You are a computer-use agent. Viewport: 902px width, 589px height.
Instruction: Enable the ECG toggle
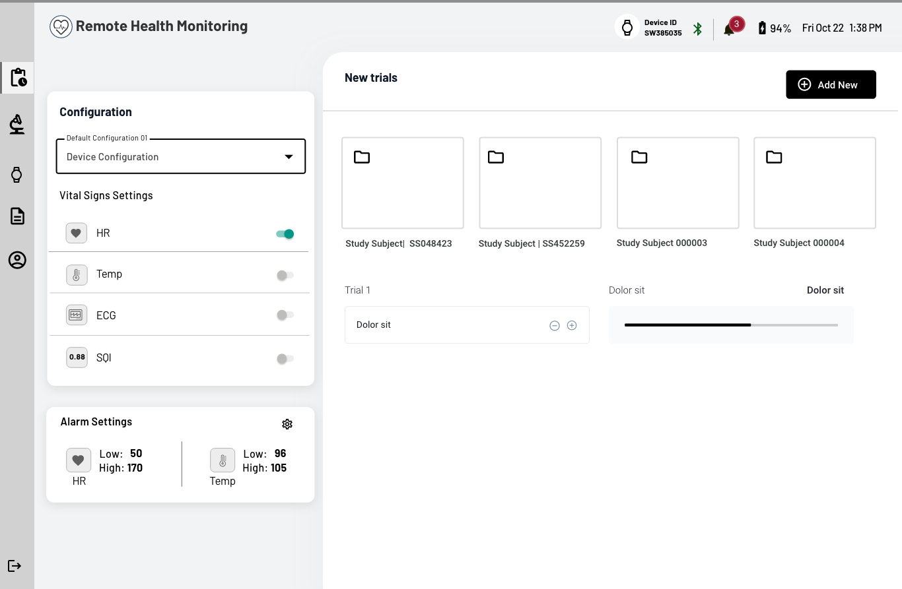[285, 315]
